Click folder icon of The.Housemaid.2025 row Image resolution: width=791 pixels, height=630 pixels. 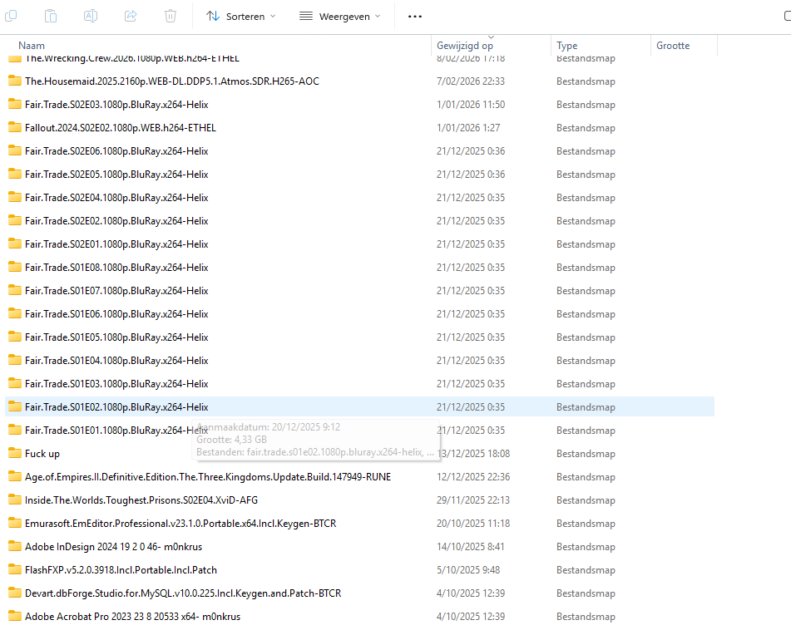click(15, 81)
